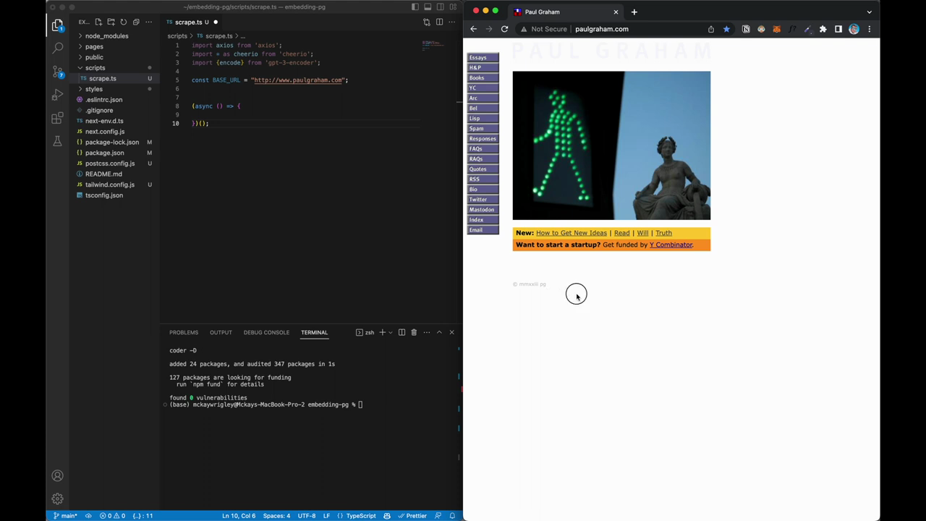The width and height of the screenshot is (926, 521).
Task: Open changes for scrape.ts editor
Action: pyautogui.click(x=426, y=22)
